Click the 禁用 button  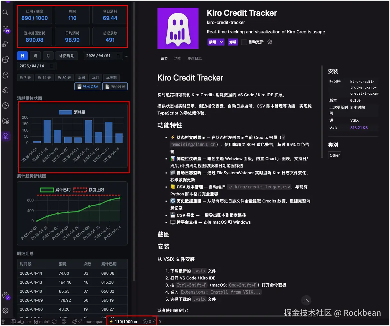coord(213,42)
